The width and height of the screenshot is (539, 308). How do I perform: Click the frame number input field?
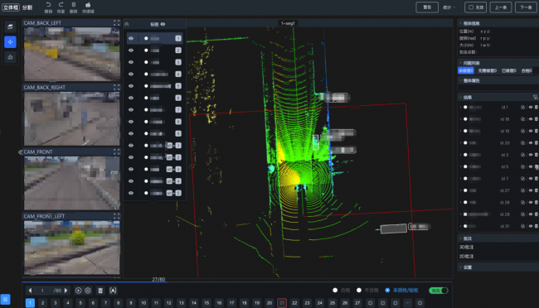click(42, 291)
